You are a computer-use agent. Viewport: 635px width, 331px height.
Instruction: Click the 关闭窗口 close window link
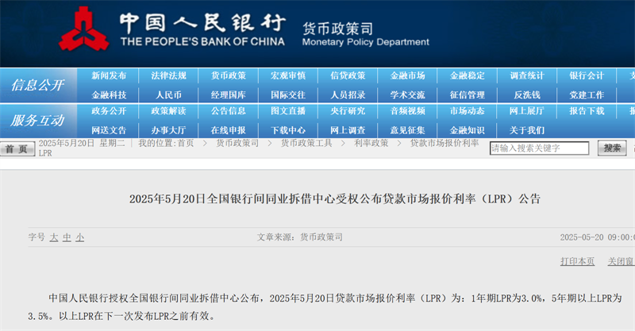tap(622, 262)
